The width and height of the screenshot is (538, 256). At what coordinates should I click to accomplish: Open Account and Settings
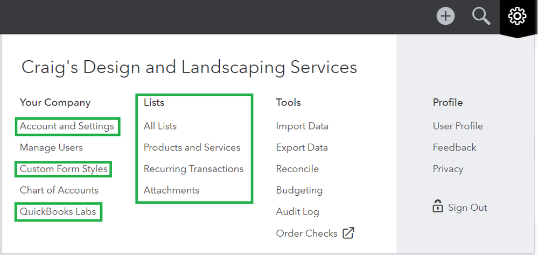(x=67, y=126)
